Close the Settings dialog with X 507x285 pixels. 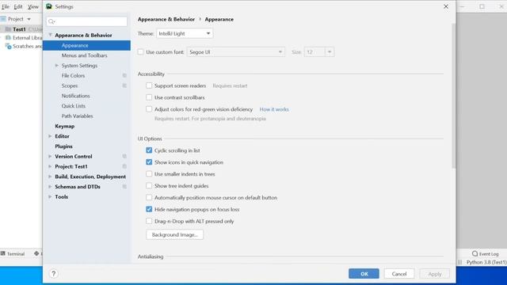446,6
